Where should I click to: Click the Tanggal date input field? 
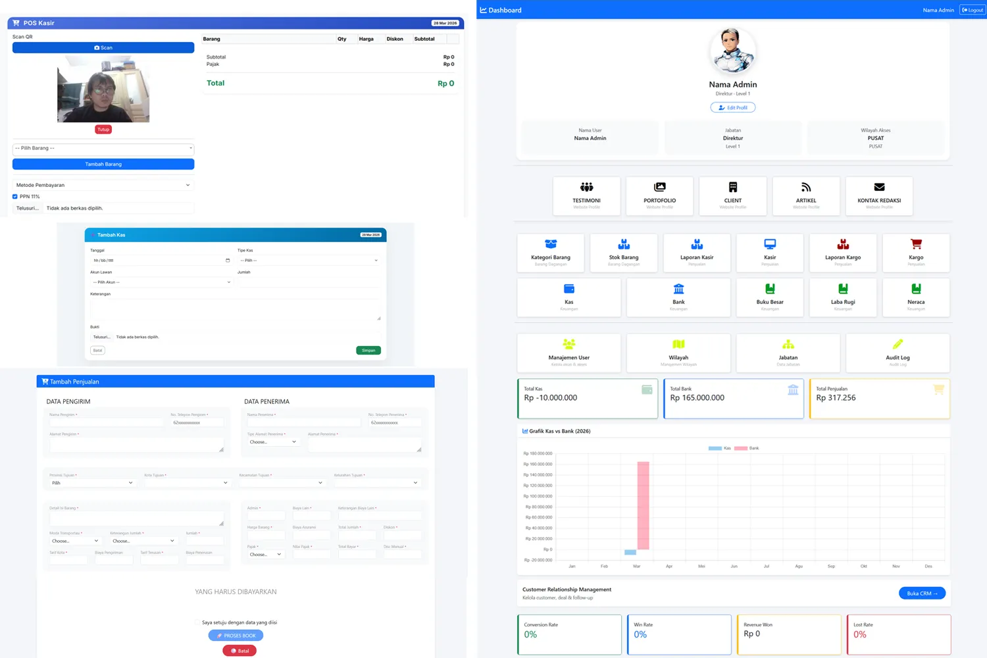click(x=161, y=261)
